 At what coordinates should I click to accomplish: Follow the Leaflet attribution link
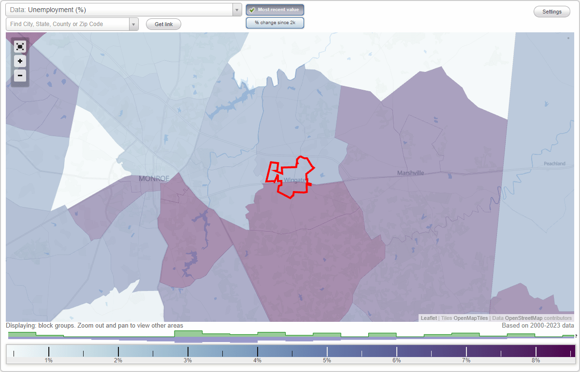(428, 318)
